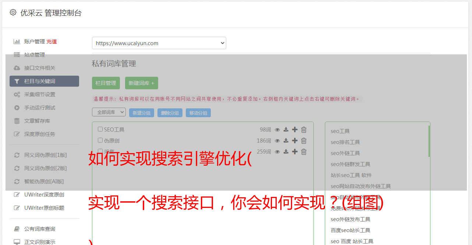Select the seo排名工具 keyword

[345, 142]
